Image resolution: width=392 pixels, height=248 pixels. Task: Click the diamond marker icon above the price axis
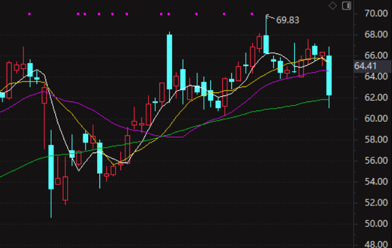[333, 5]
